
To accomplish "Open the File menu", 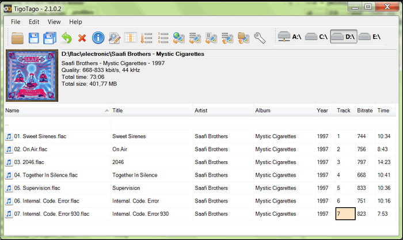I will click(16, 22).
